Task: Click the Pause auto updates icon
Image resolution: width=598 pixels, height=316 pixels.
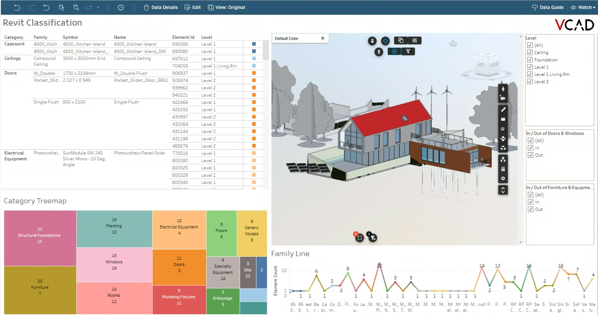Action: [76, 7]
